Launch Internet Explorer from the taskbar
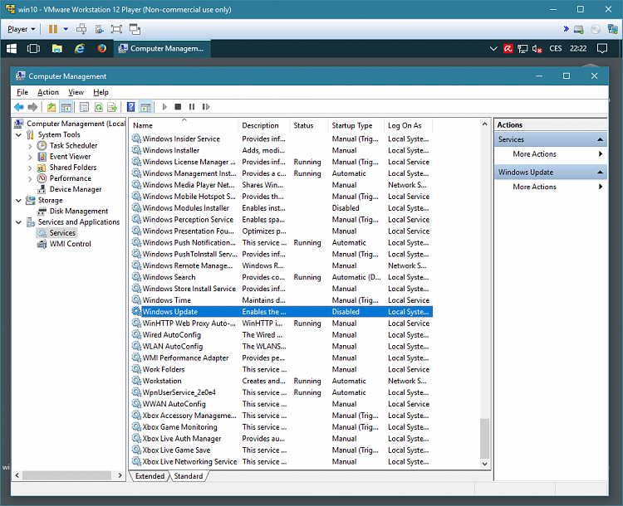The height and width of the screenshot is (506, 623). pyautogui.click(x=80, y=48)
